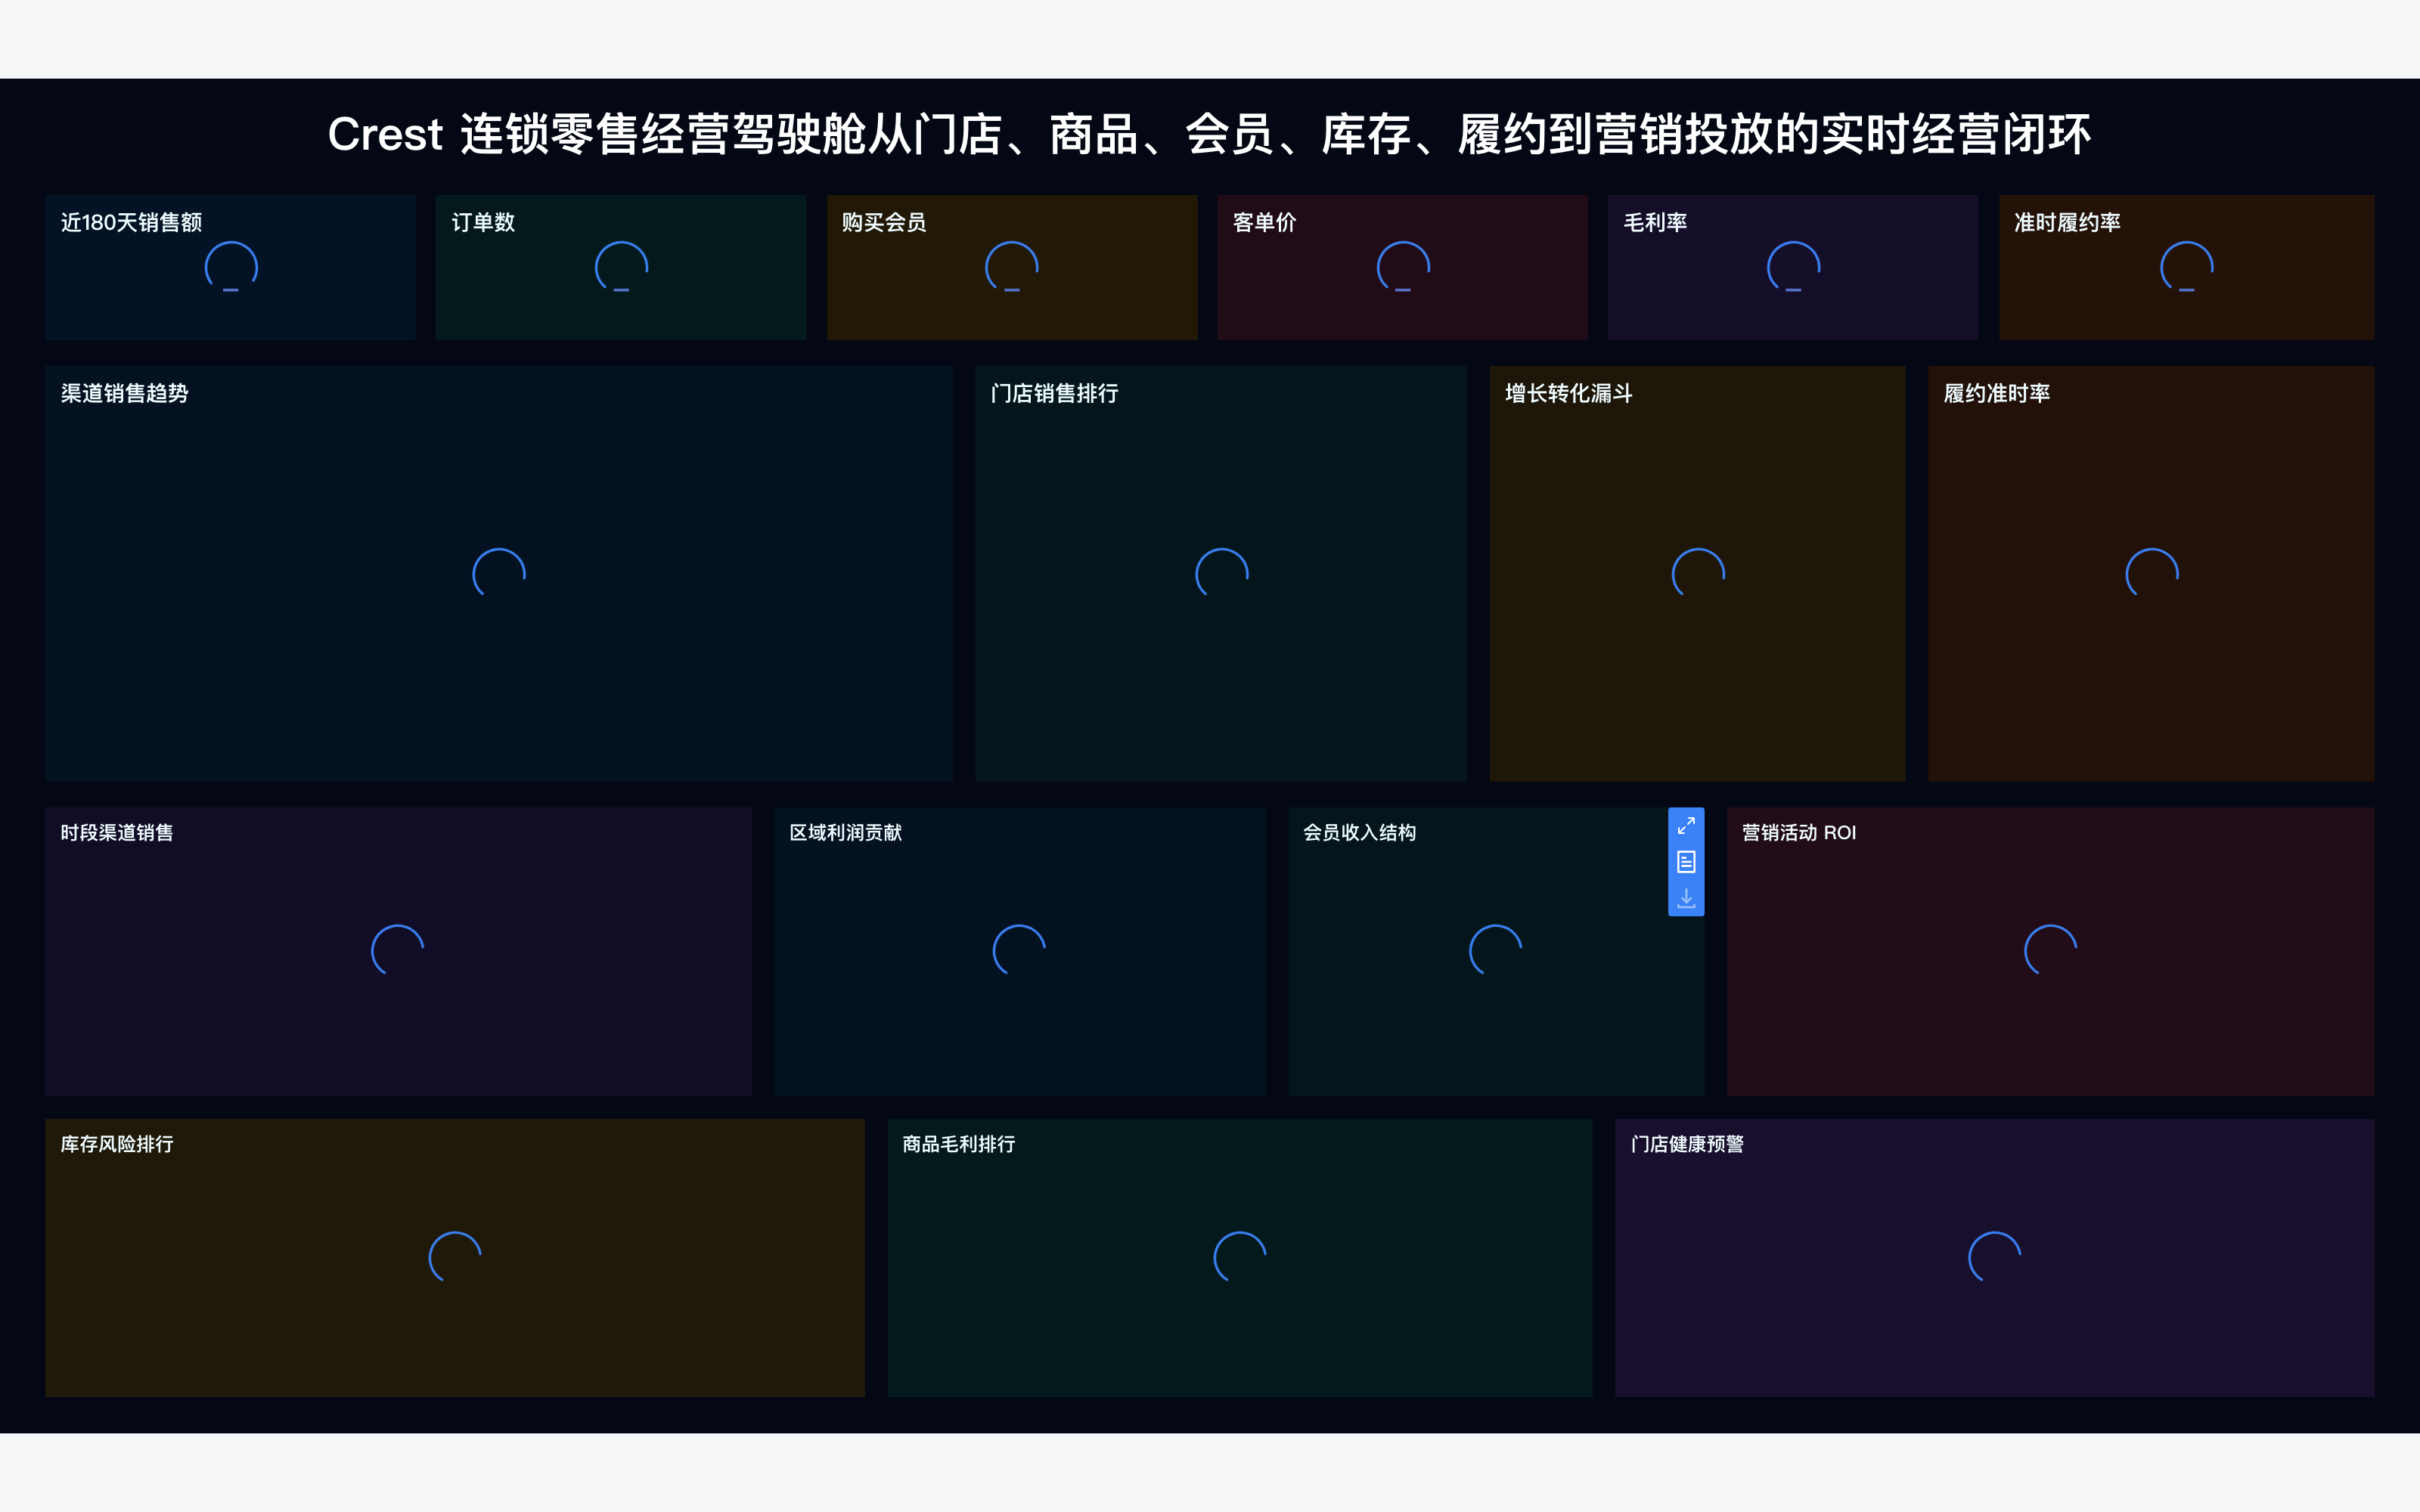Select the 渠道销售趋势 panel title
This screenshot has height=1512, width=2420.
point(124,393)
